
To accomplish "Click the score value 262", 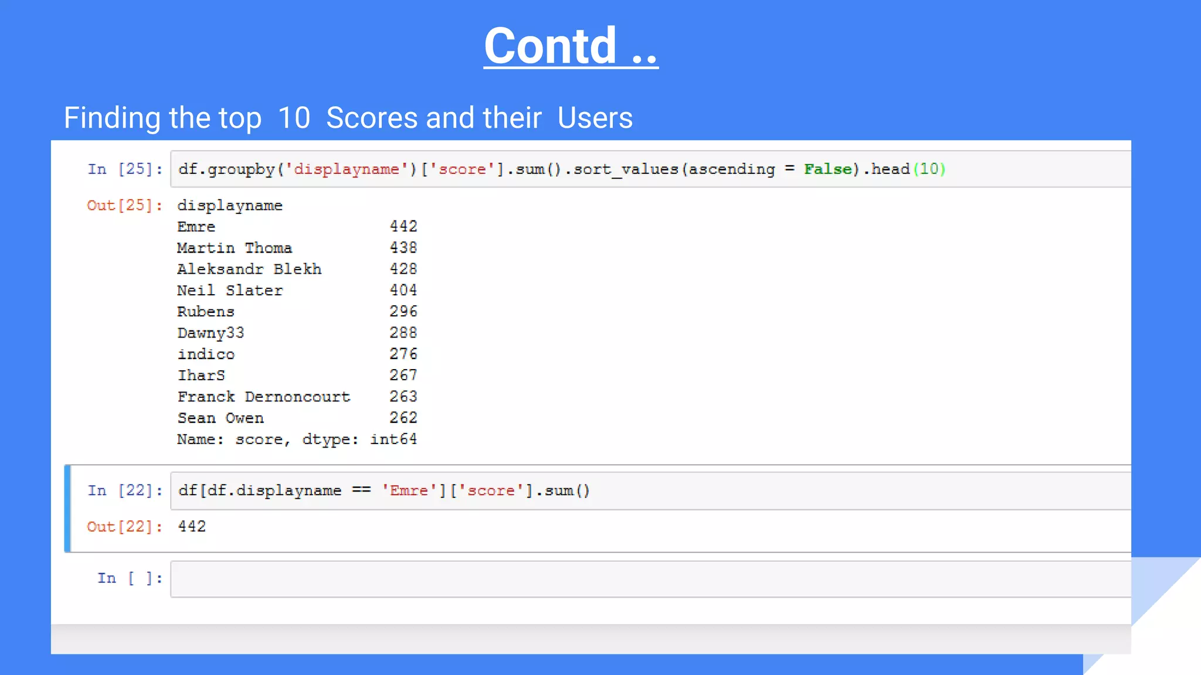I will (x=403, y=418).
